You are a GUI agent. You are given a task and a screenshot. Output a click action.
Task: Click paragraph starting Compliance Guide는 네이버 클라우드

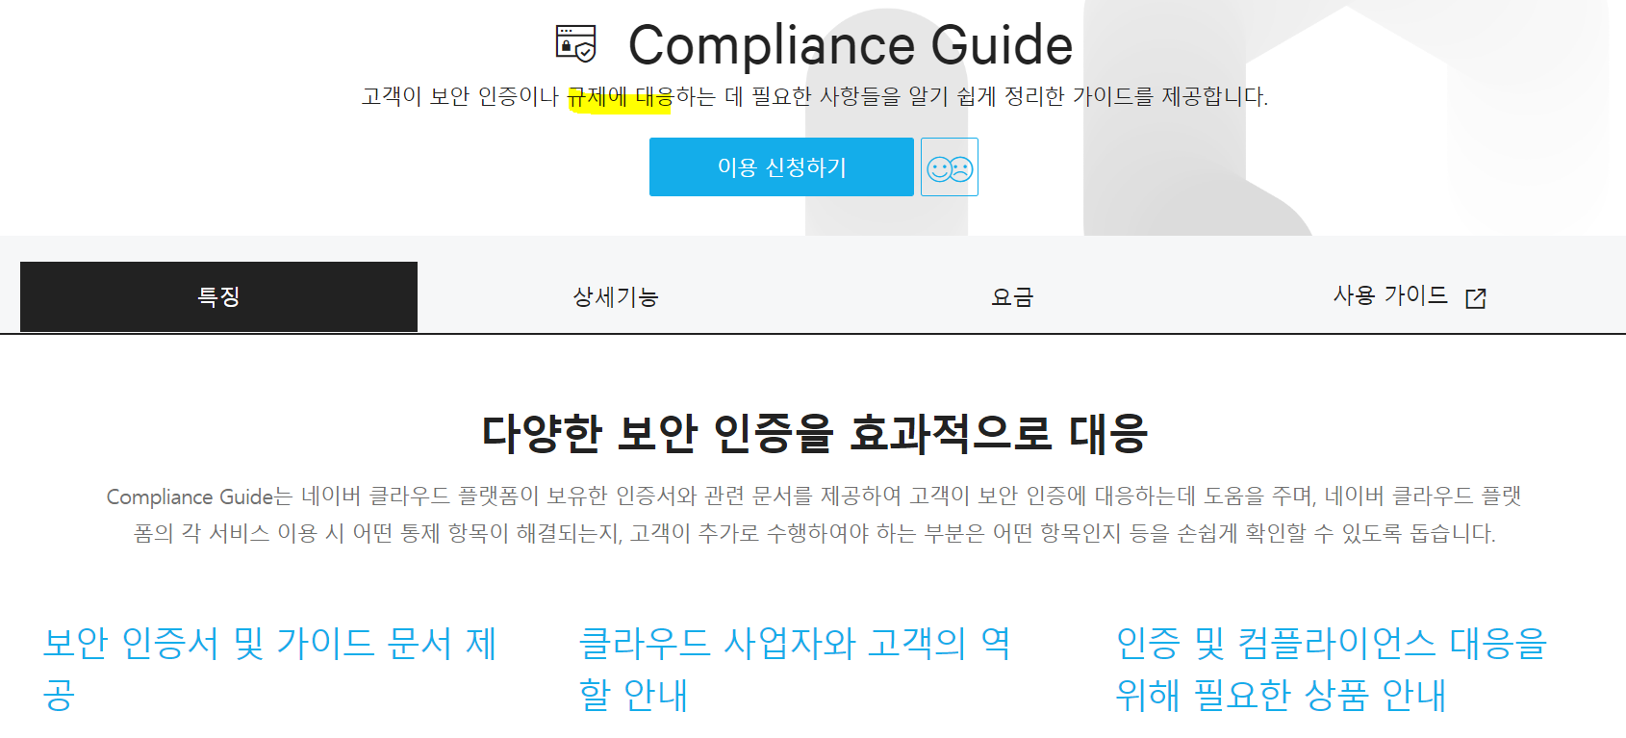pos(814,515)
